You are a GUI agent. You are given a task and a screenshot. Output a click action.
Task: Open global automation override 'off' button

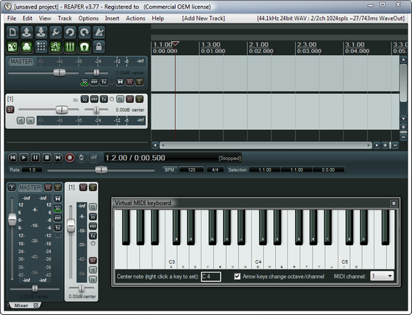tap(94, 158)
